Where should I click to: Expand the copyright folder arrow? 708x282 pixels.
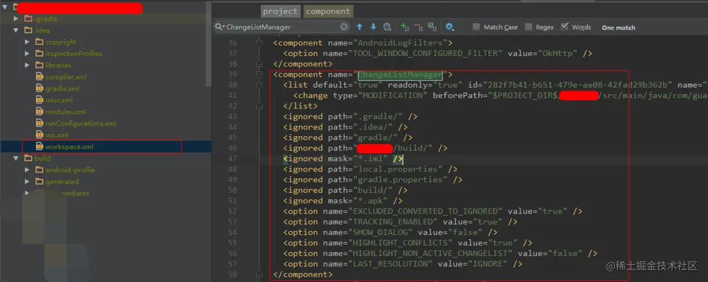[x=27, y=42]
